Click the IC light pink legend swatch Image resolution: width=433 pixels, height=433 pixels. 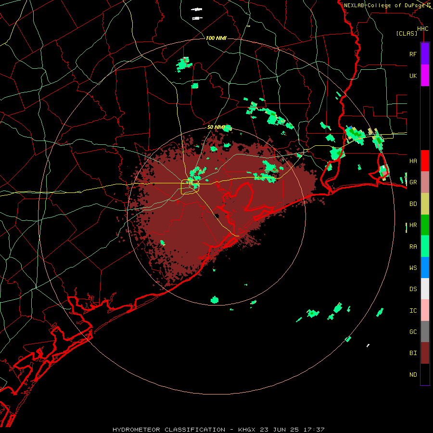[x=425, y=310]
